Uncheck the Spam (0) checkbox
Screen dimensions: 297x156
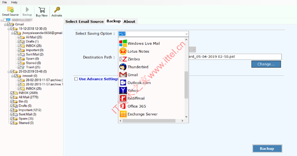tap(19, 59)
